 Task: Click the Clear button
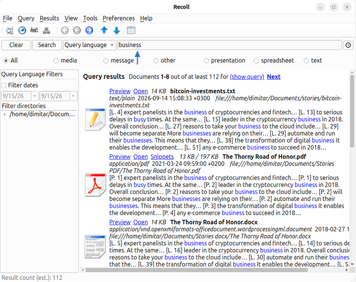pyautogui.click(x=16, y=45)
